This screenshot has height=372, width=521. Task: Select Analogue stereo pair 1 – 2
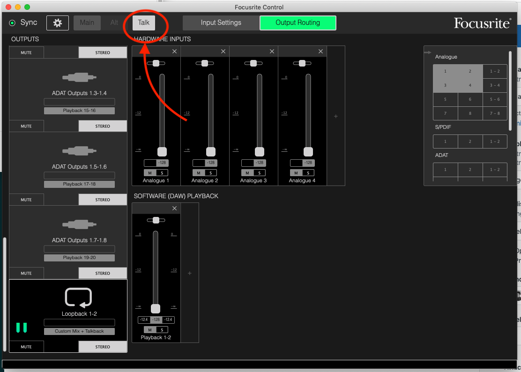point(495,71)
